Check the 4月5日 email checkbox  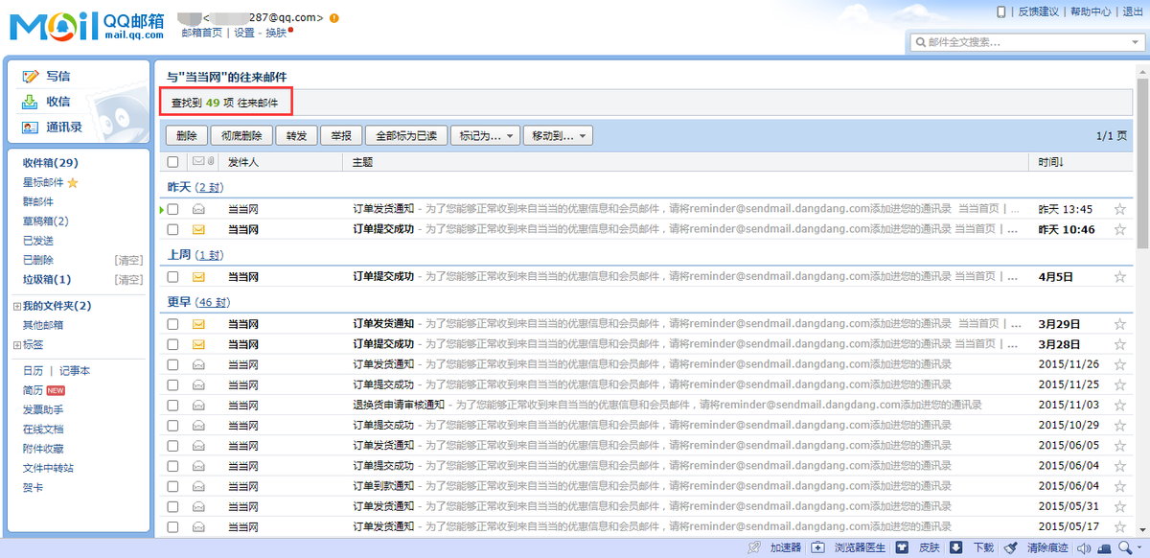click(172, 277)
